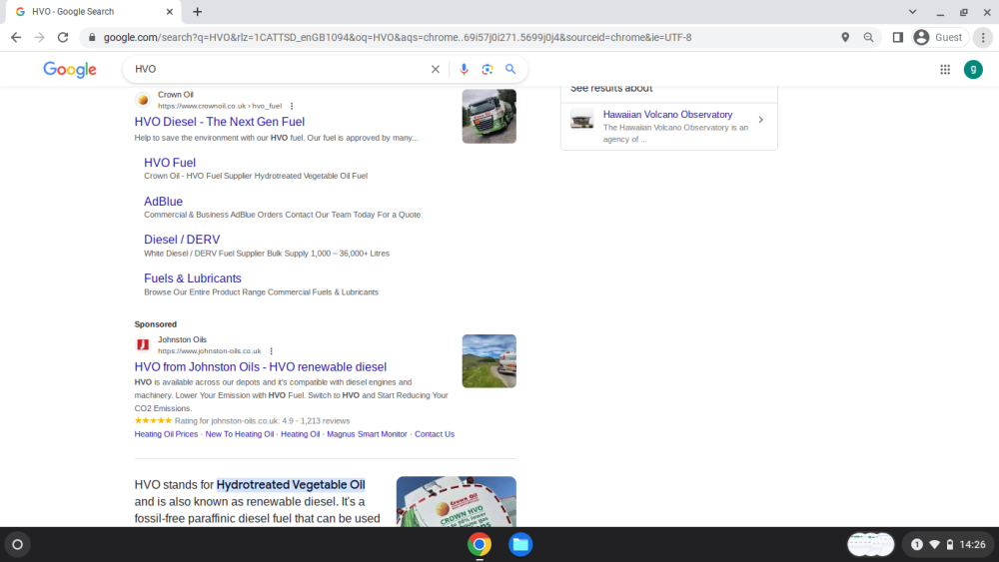Open Johnston Oils ad options three dots
The image size is (999, 562).
272,351
